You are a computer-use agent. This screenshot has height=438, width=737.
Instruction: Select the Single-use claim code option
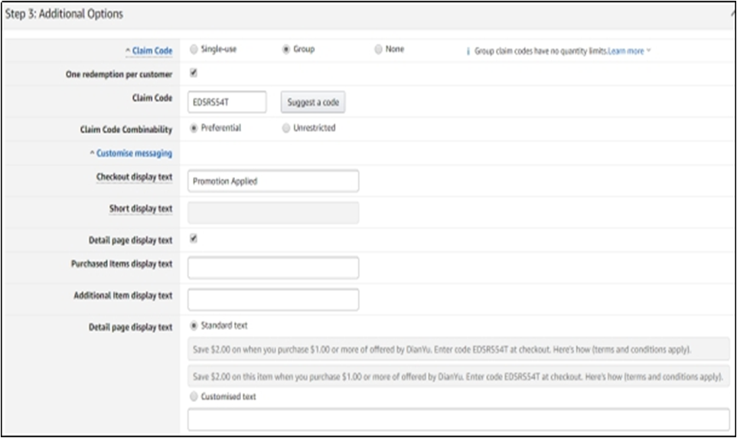[x=193, y=49]
